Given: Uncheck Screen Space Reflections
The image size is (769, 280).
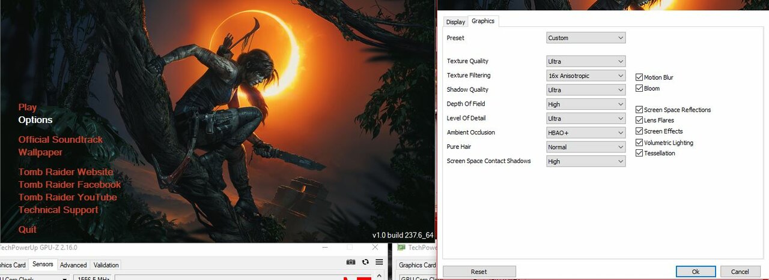Looking at the screenshot, I should click(639, 110).
